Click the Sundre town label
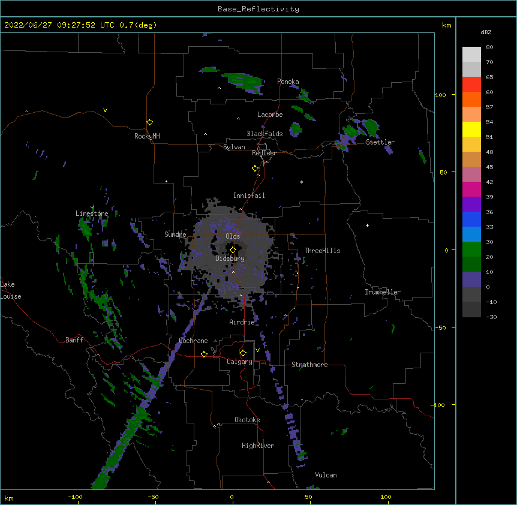 (x=175, y=235)
